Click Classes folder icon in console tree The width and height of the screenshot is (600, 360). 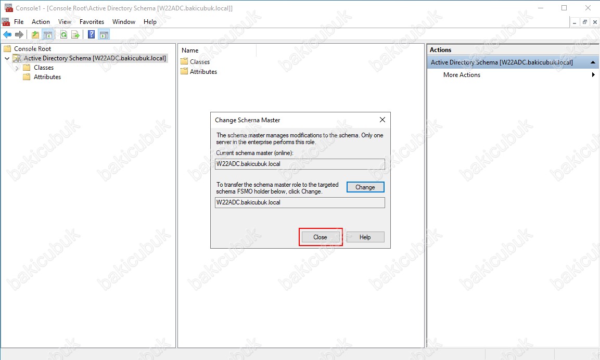(x=27, y=68)
